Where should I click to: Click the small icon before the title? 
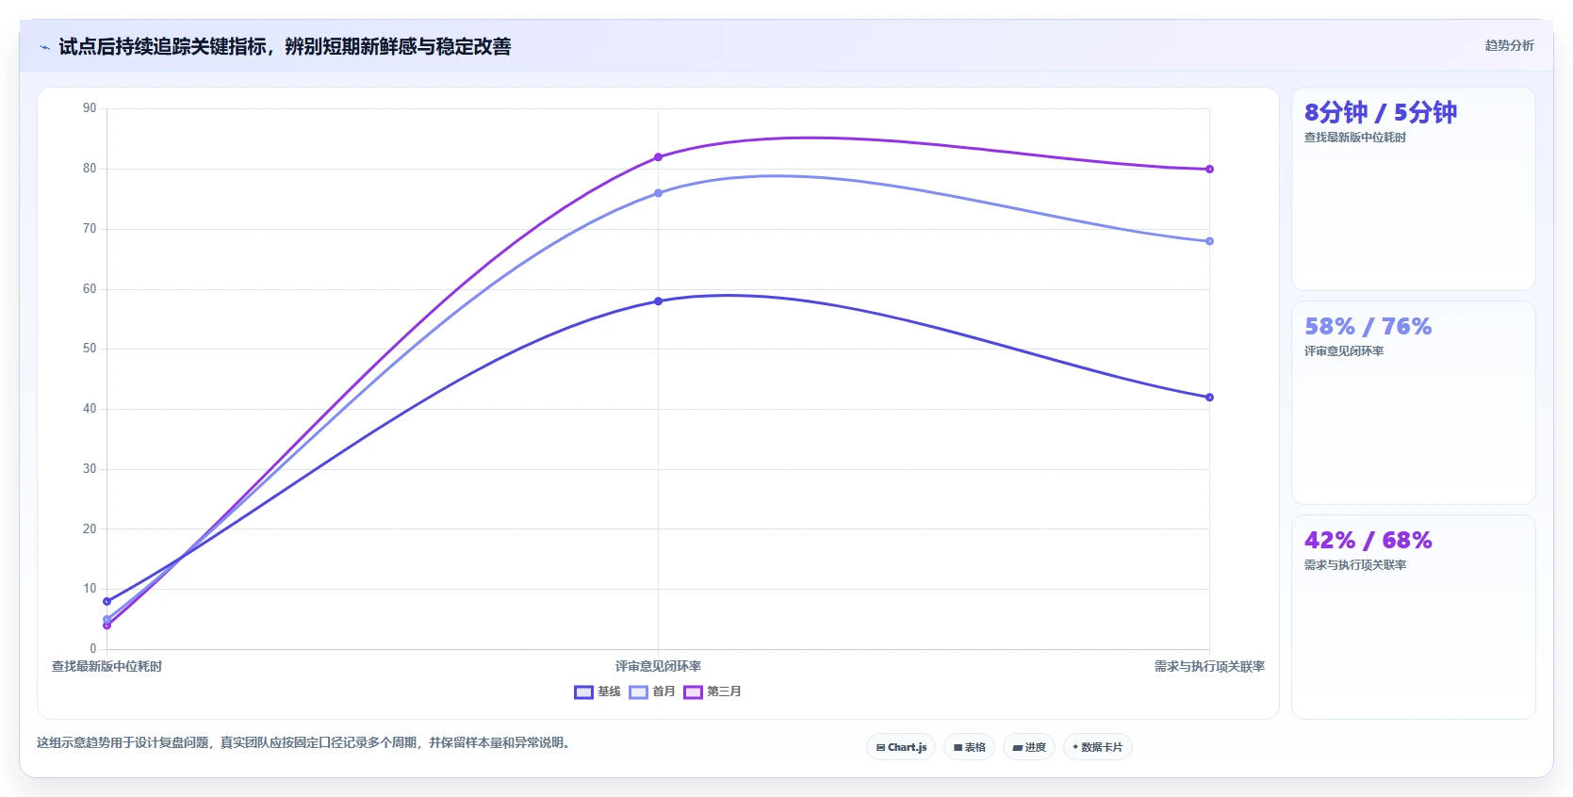pos(44,47)
